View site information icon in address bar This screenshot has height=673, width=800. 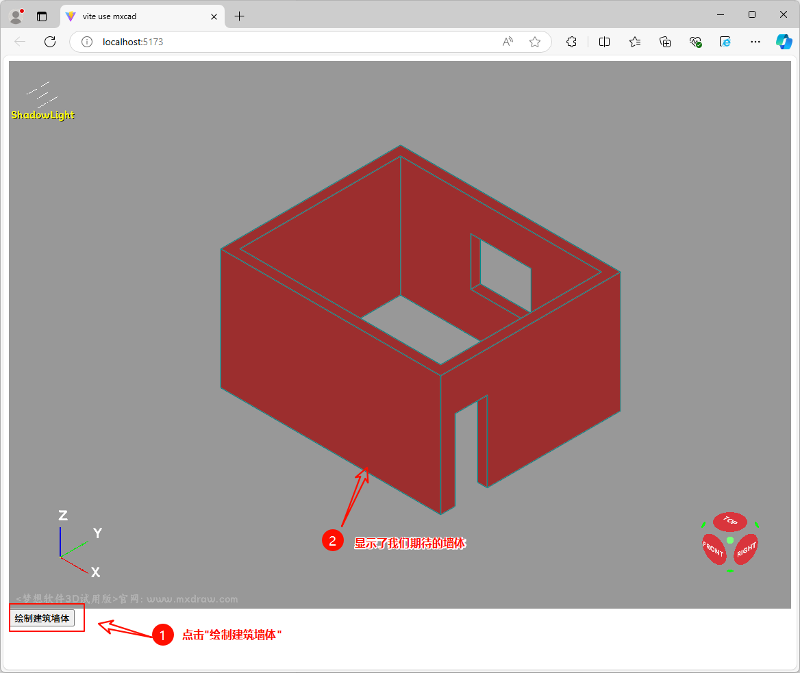tap(87, 42)
